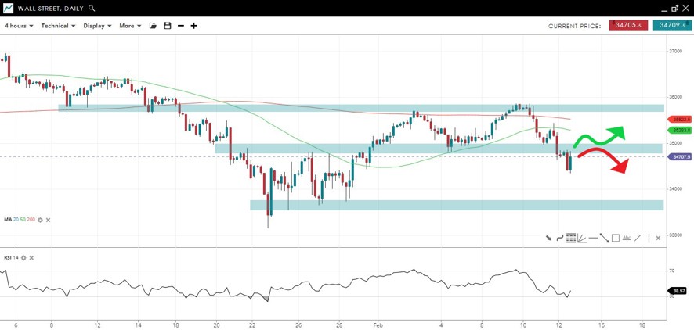This screenshot has height=330, width=694.
Task: Click the teal buy price 34709 button
Action: pos(672,26)
